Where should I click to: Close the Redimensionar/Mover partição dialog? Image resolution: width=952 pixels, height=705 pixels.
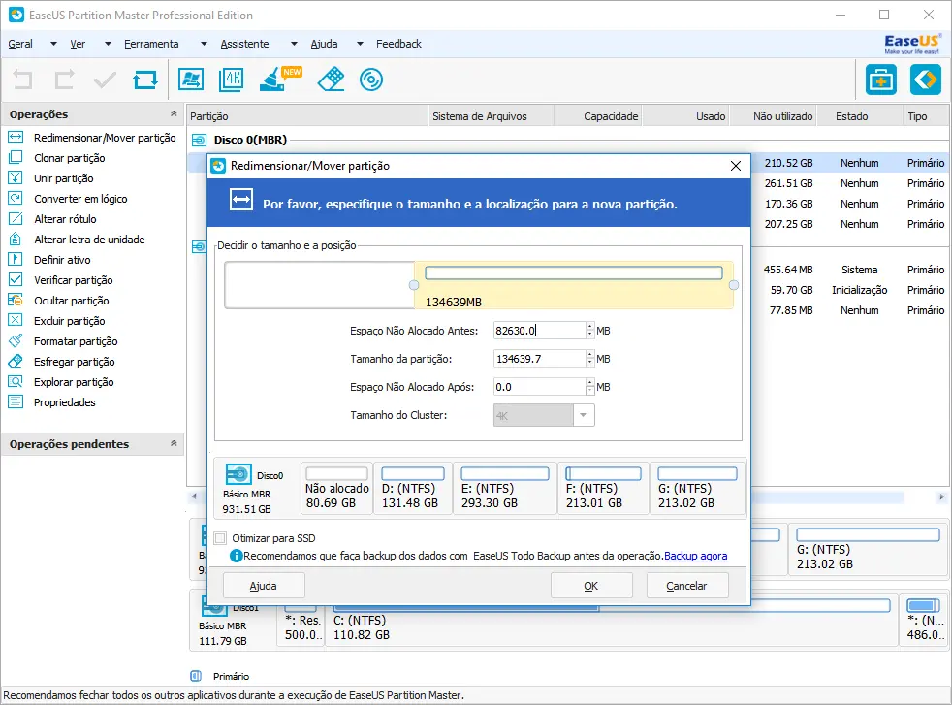[736, 166]
